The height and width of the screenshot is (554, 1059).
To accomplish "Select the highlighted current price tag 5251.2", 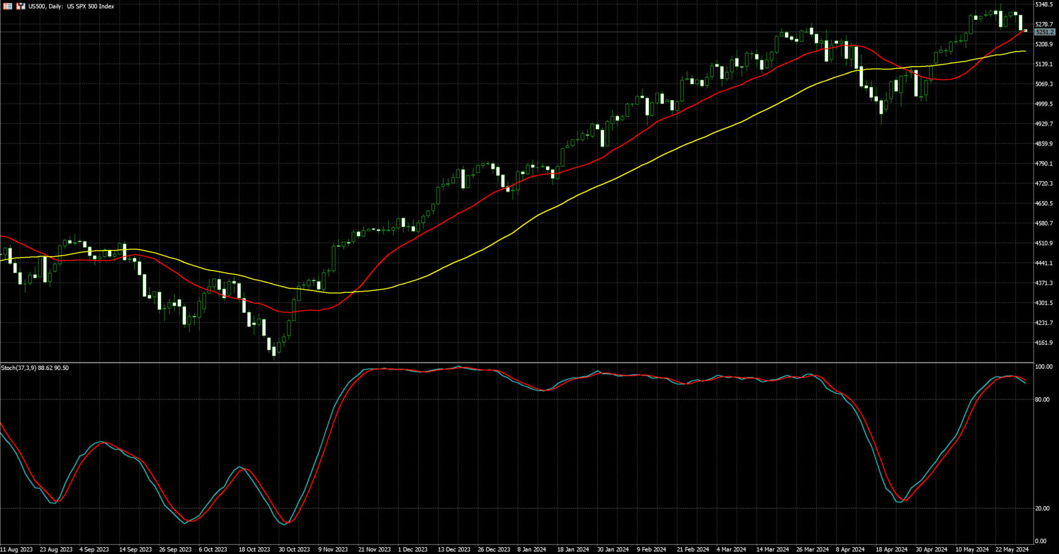I will point(1044,32).
